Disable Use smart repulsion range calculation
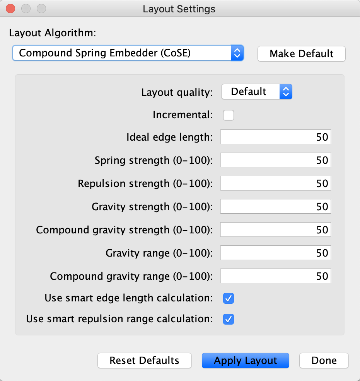Screen dimensions: 360x381 pos(229,319)
